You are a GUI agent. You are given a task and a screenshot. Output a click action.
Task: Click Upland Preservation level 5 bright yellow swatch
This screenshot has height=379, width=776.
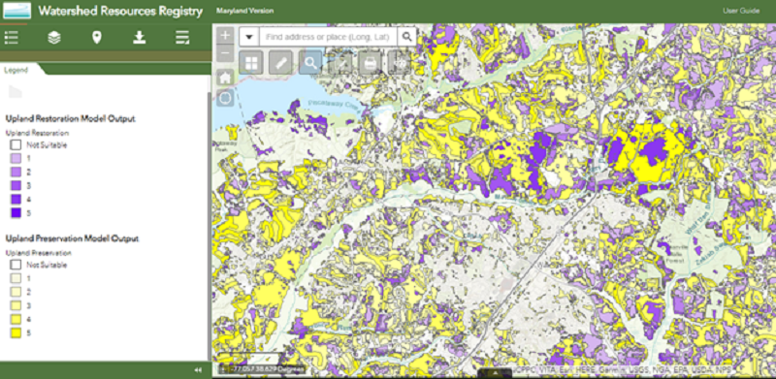click(16, 333)
